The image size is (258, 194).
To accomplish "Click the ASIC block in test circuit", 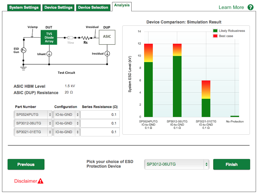I will coord(107,37).
